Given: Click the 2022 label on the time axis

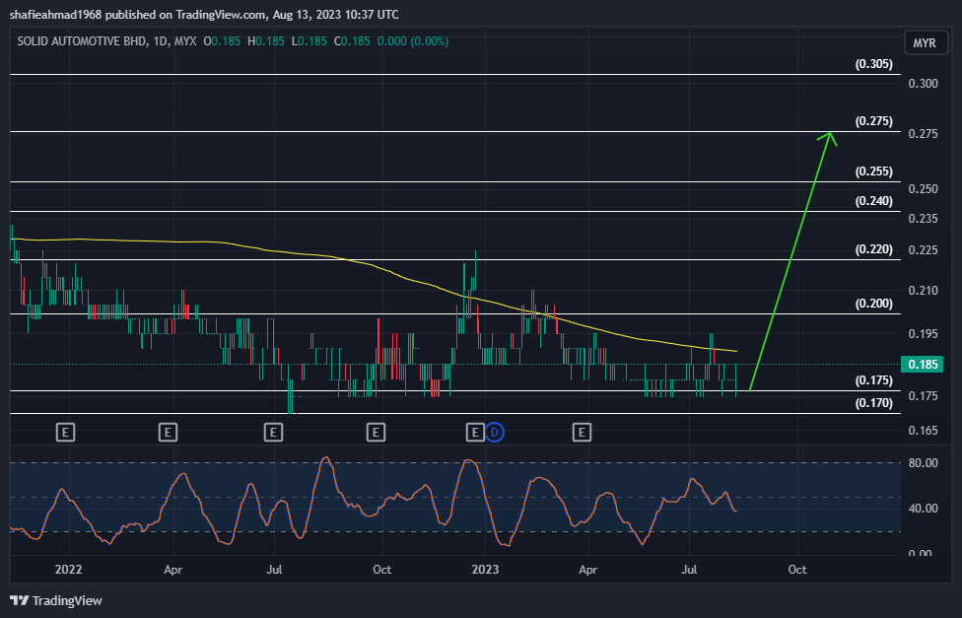Looking at the screenshot, I should point(68,570).
